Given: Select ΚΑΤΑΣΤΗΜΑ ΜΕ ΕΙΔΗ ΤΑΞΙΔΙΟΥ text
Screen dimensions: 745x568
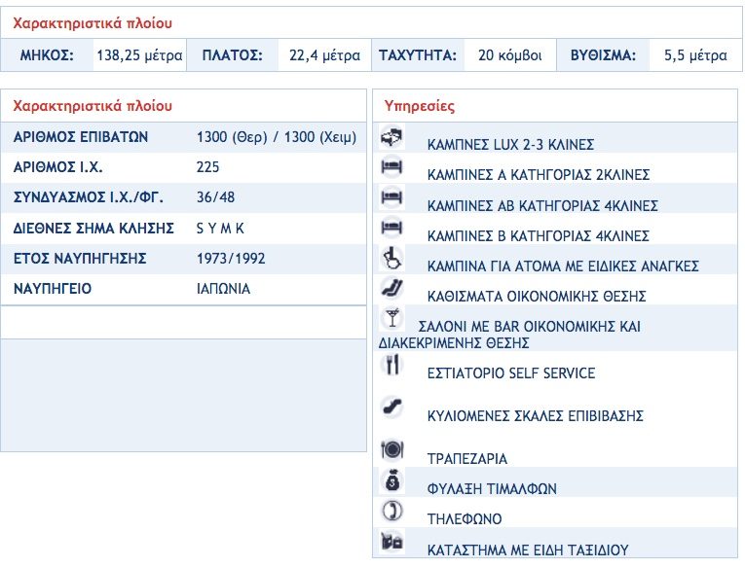Looking at the screenshot, I should [528, 550].
